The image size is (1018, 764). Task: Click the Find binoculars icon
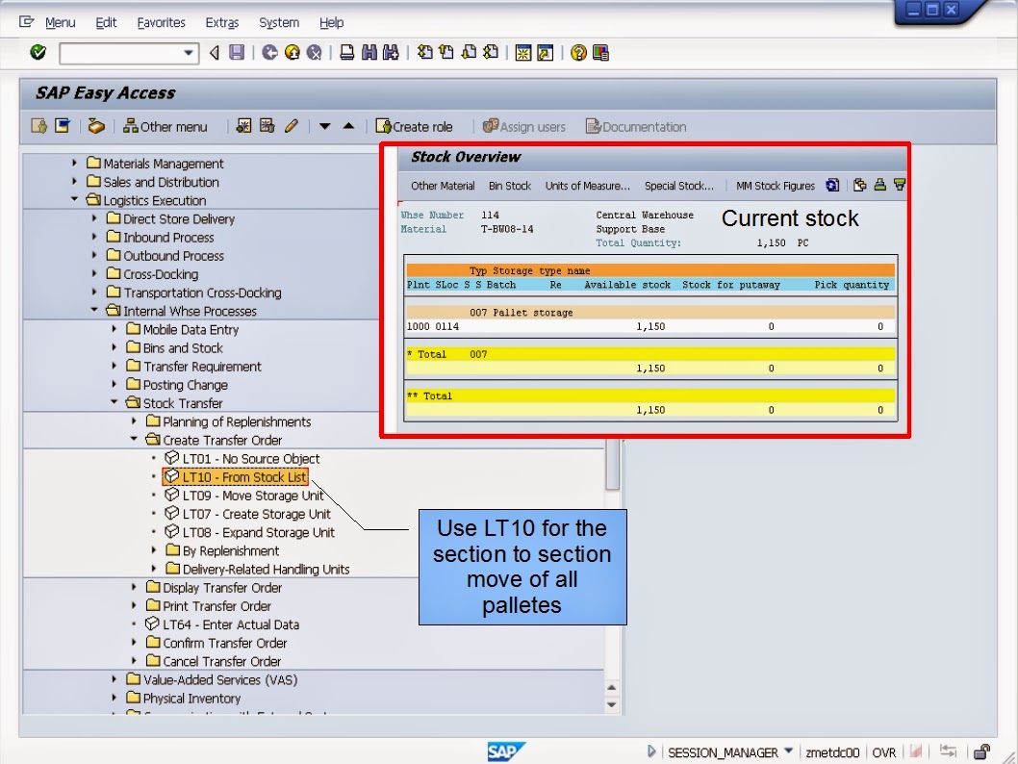[x=369, y=53]
